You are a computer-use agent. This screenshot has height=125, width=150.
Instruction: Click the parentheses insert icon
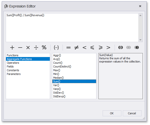pos(56,48)
